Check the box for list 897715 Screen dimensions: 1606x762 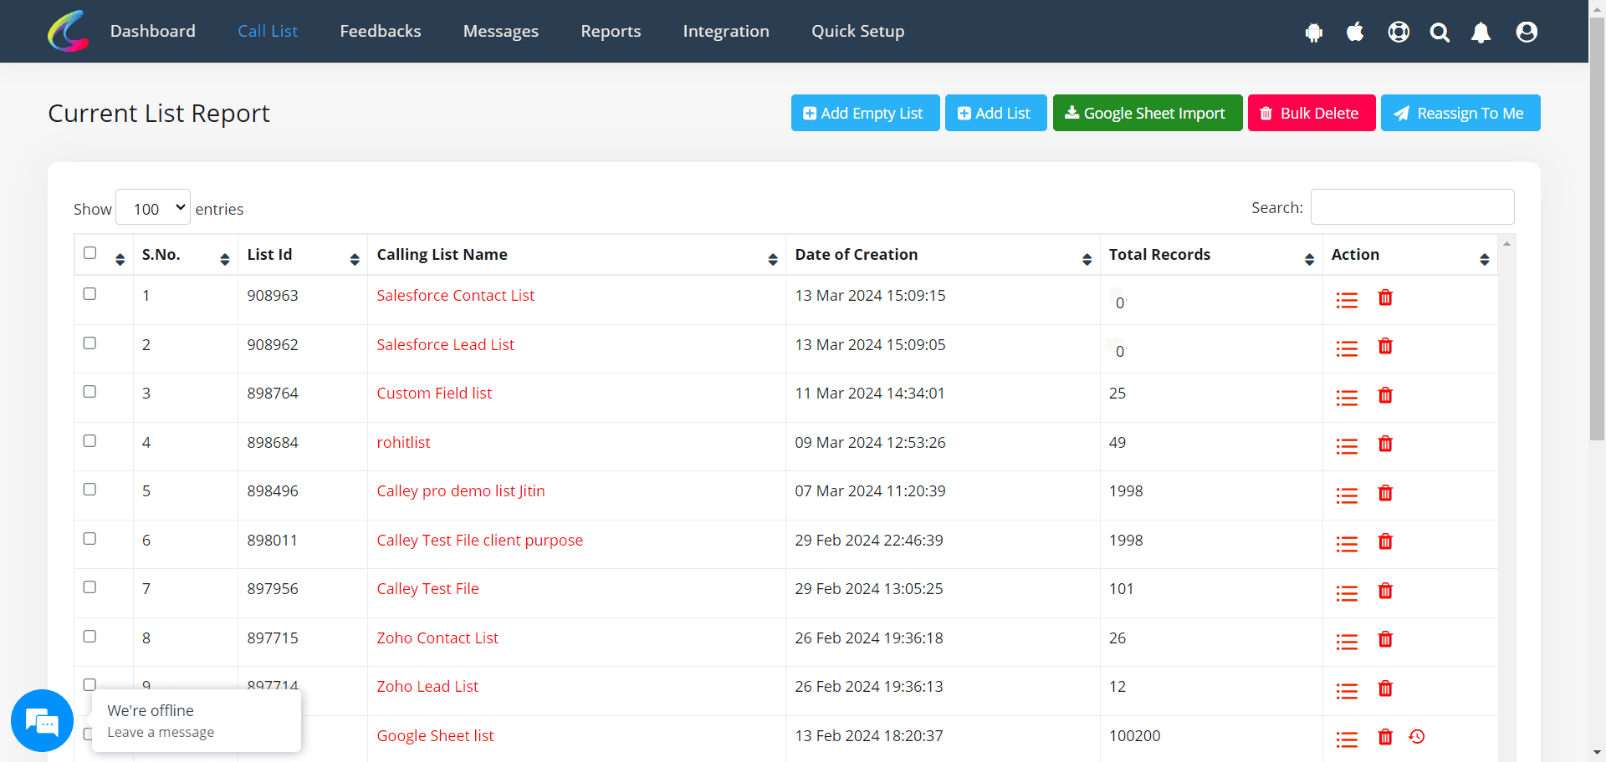[x=90, y=636]
